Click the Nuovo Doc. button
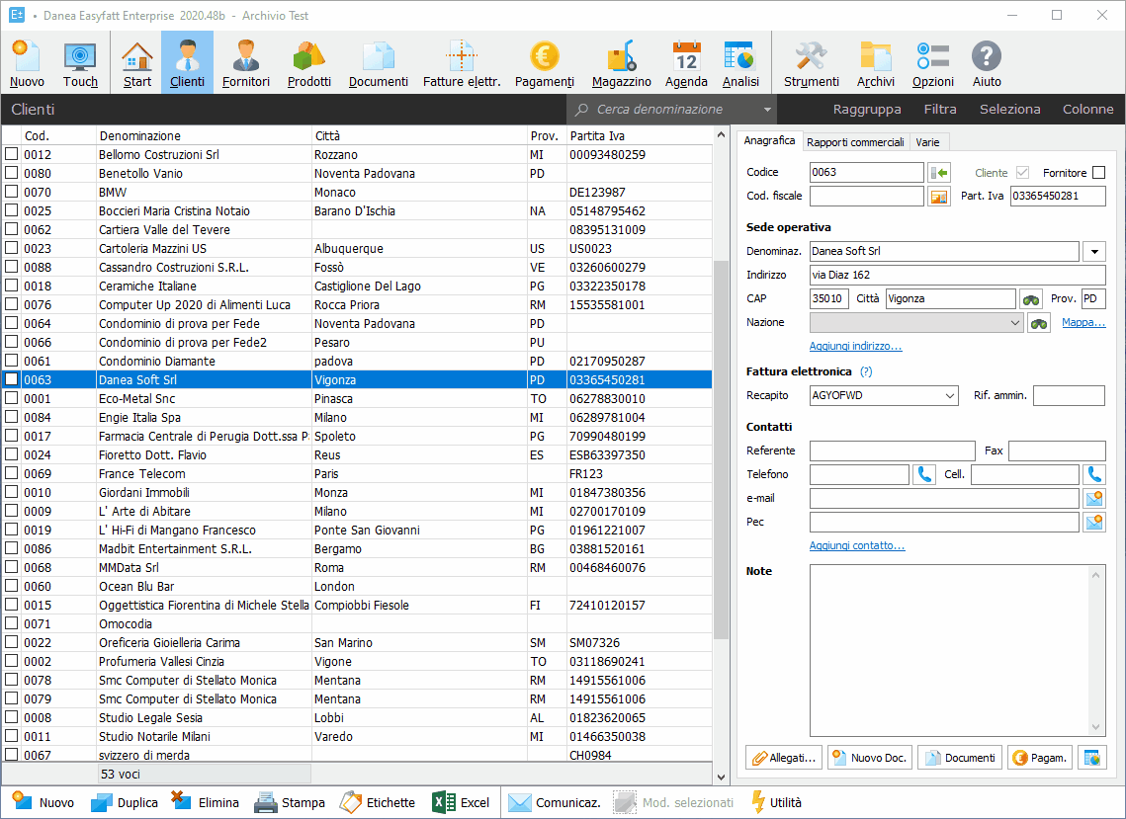This screenshot has height=819, width=1126. click(x=870, y=758)
